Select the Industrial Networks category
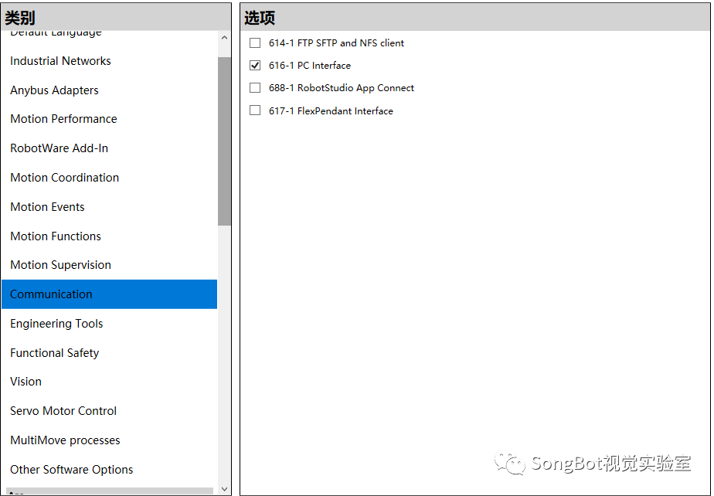The width and height of the screenshot is (714, 496). point(109,61)
